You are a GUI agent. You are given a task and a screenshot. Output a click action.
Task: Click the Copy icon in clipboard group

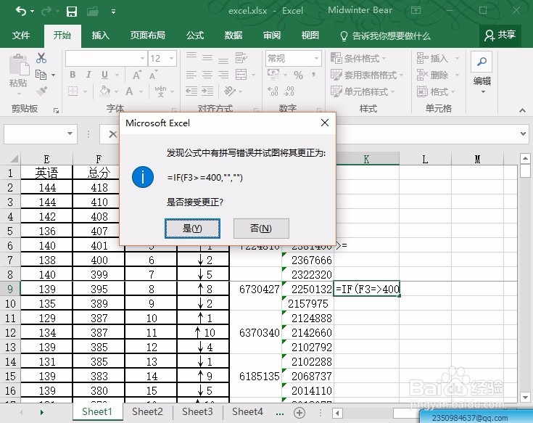(41, 75)
